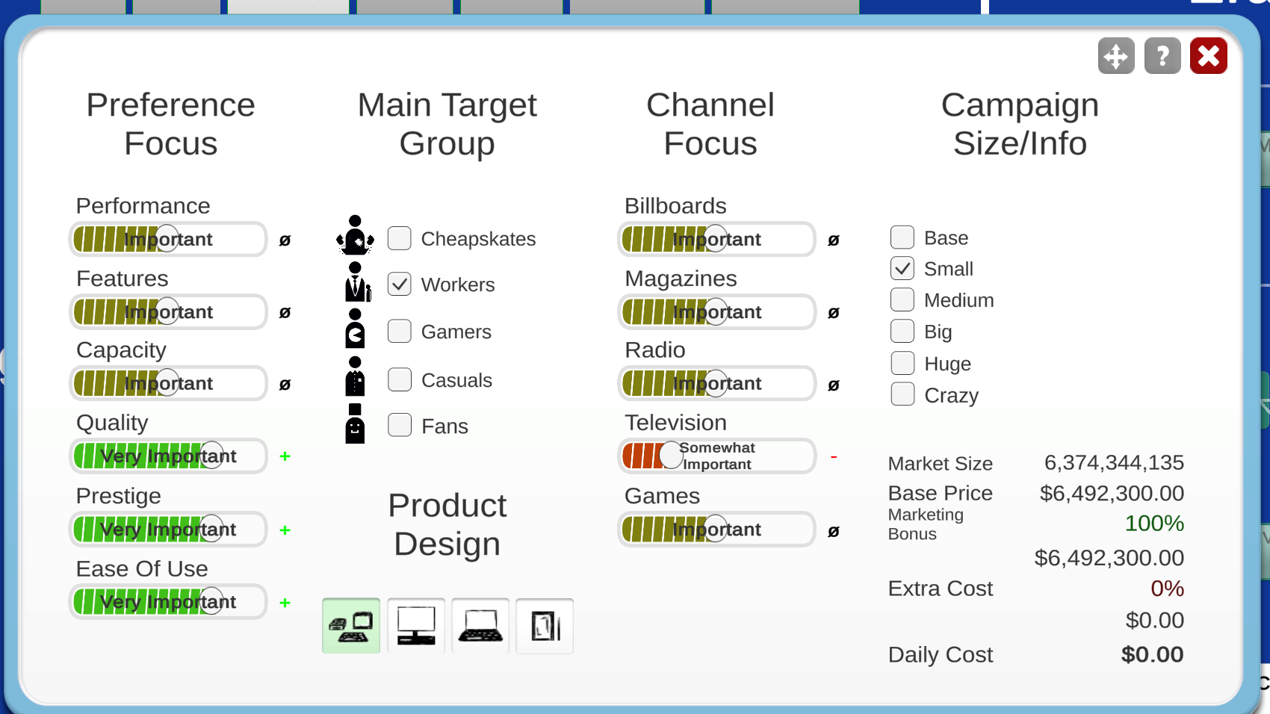
Task: Click the red minus beside Television
Action: click(834, 456)
